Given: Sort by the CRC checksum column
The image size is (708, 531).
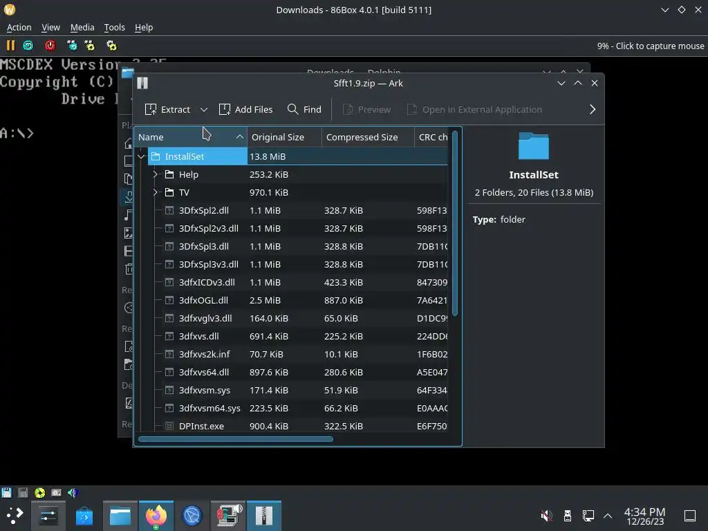Looking at the screenshot, I should [432, 138].
